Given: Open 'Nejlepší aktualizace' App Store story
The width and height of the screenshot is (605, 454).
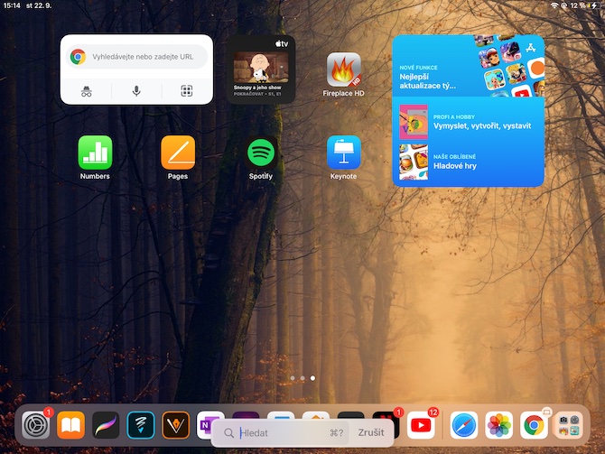Looking at the screenshot, I should click(x=468, y=67).
